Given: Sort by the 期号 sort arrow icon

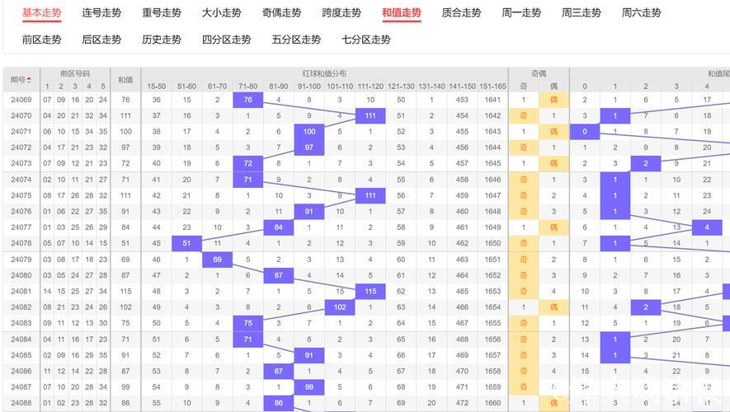Looking at the screenshot, I should pyautogui.click(x=30, y=80).
